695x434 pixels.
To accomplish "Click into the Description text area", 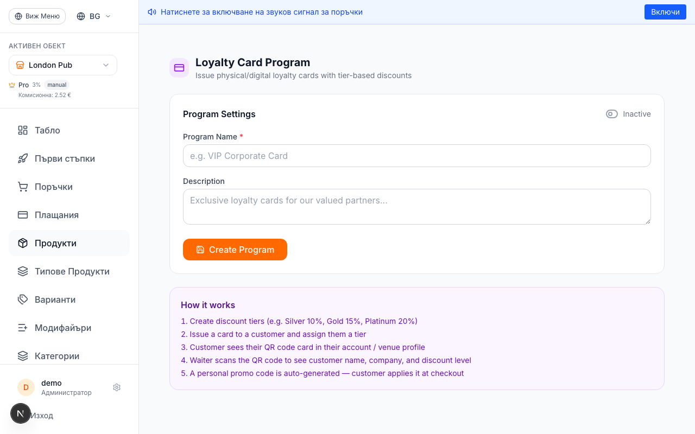I will [x=416, y=207].
